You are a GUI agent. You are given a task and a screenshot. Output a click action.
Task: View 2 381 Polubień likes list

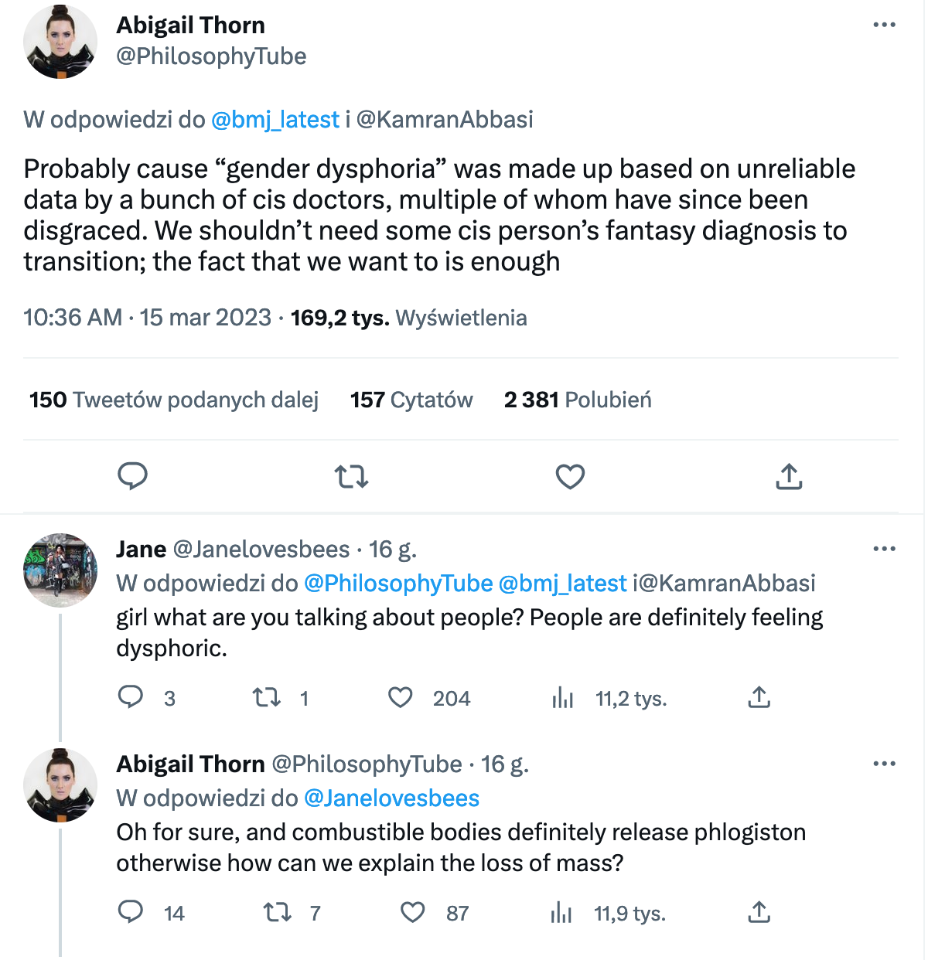pos(578,400)
